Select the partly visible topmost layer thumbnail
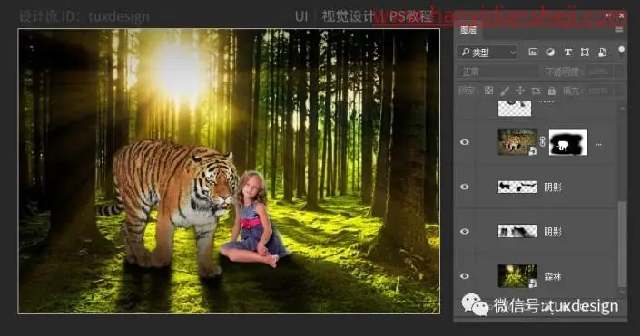This screenshot has height=336, width=640. [x=515, y=109]
